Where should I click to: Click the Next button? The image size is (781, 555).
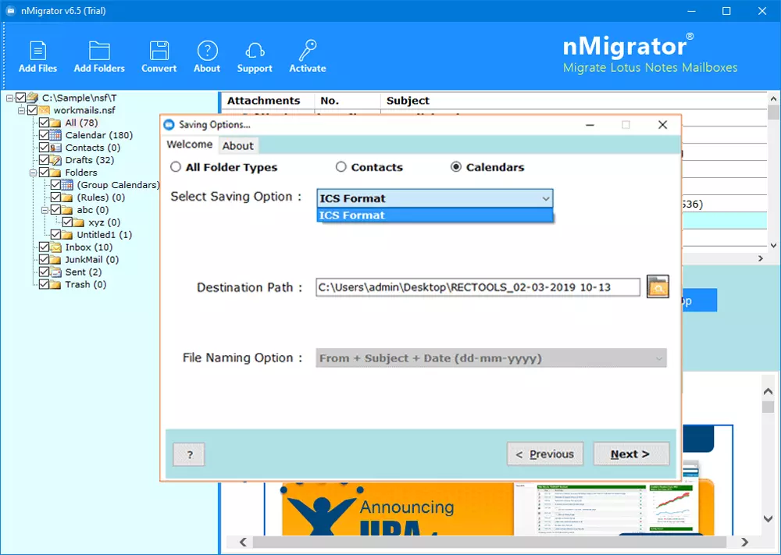click(x=631, y=454)
